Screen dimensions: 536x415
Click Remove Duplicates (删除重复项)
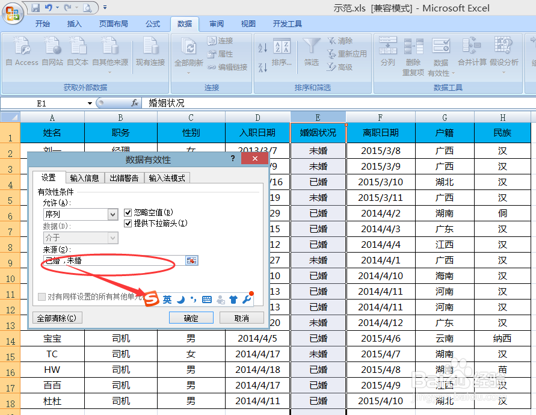tap(413, 57)
